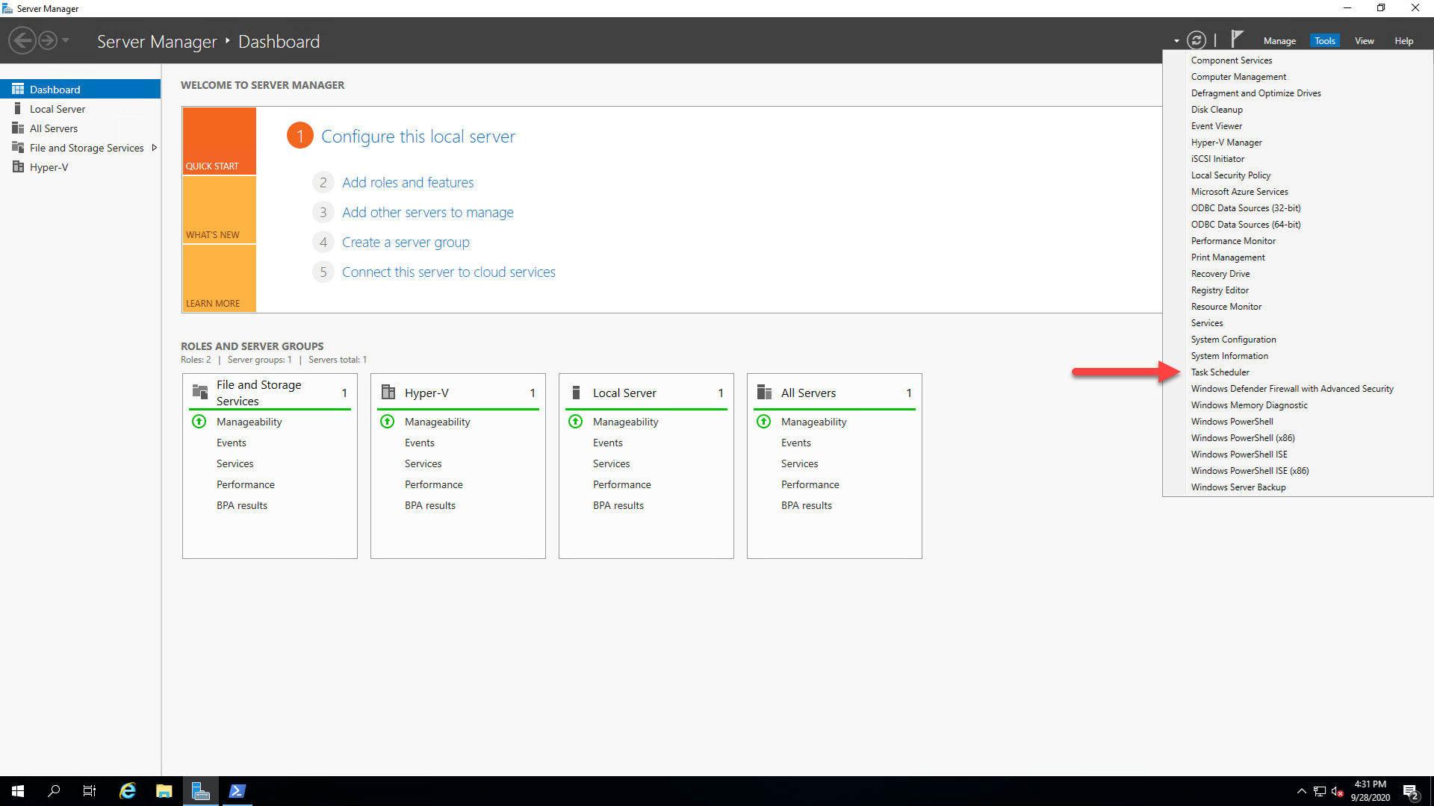Image resolution: width=1434 pixels, height=806 pixels.
Task: Open BPA results in the Hyper-V tile
Action: pyautogui.click(x=430, y=505)
